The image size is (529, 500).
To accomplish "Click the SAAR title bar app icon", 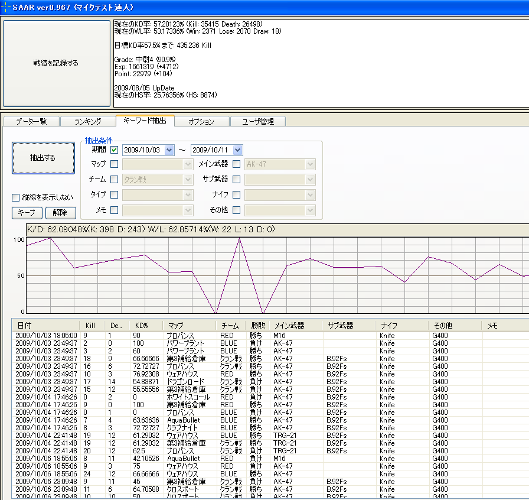I will 5,7.
